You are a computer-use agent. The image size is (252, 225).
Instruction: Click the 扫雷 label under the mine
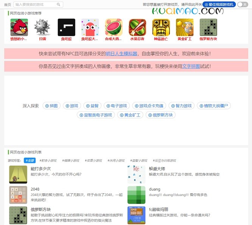coord(43,39)
